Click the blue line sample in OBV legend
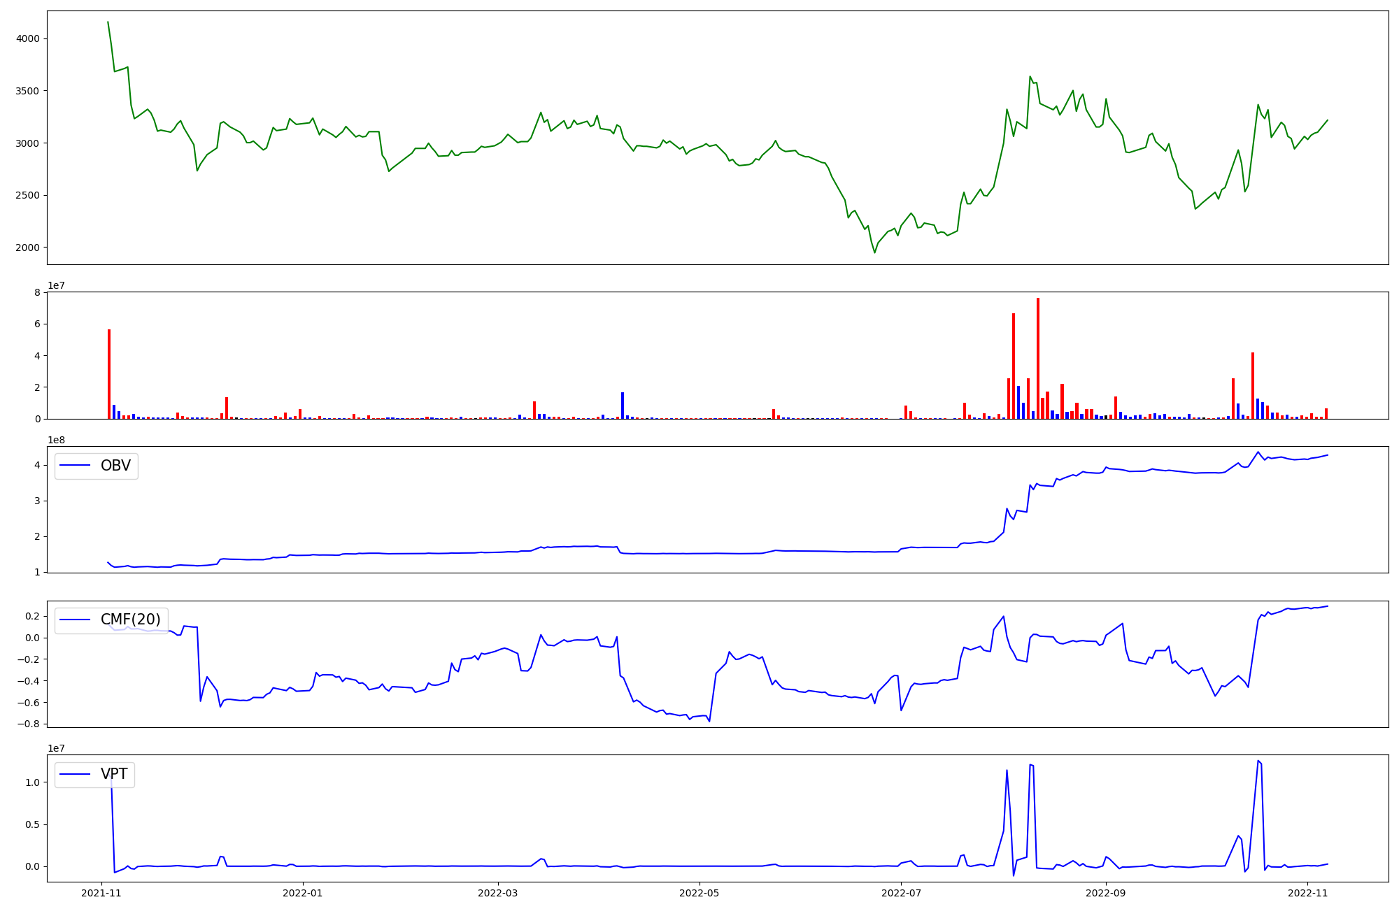 tap(76, 466)
